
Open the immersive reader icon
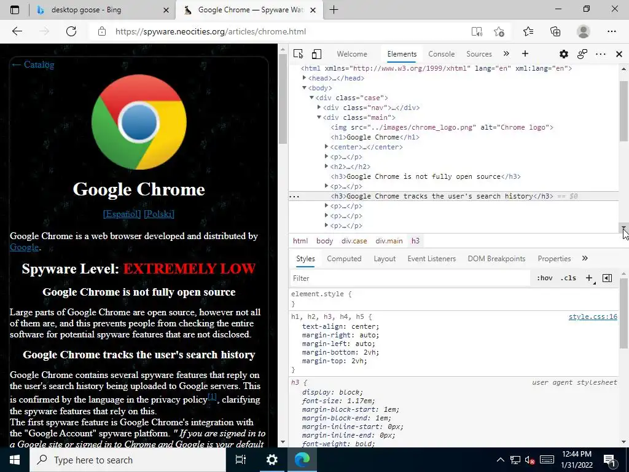pyautogui.click(x=477, y=31)
